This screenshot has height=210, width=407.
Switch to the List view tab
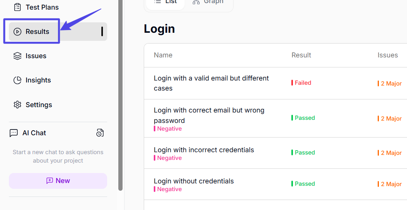pos(165,2)
